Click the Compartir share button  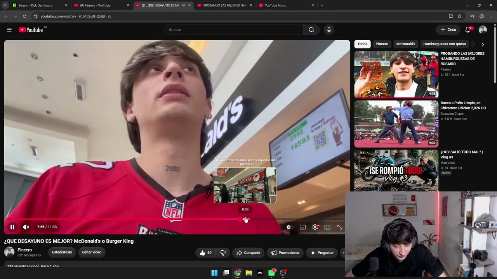click(248, 253)
